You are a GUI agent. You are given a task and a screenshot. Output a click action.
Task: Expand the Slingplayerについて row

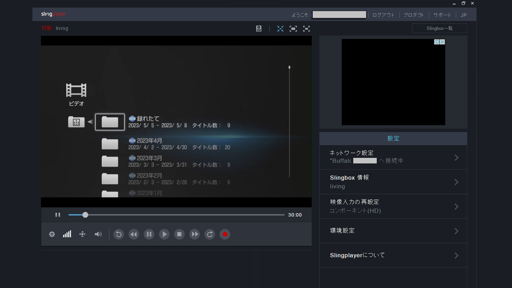pos(393,255)
